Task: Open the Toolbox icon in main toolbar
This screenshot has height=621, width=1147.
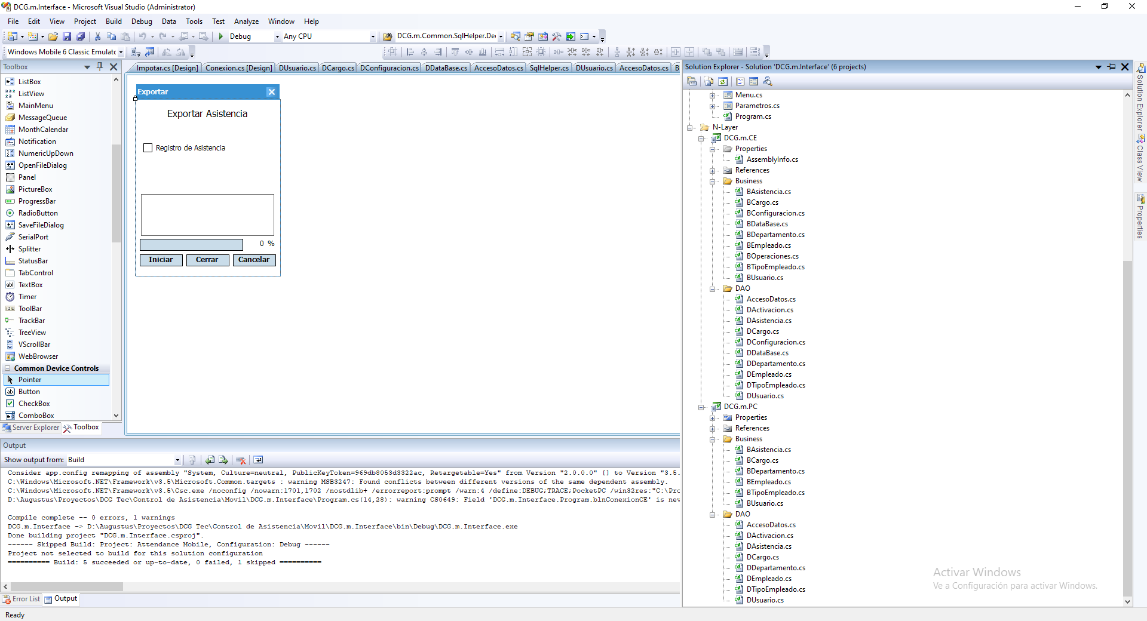Action: click(557, 36)
